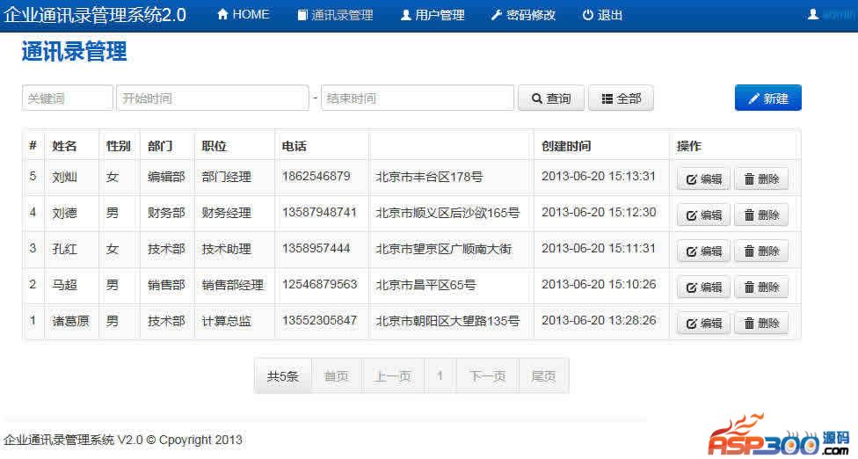Viewport: 858px width, 459px height.
Task: Open 通讯录管理 menu item
Action: pos(335,15)
